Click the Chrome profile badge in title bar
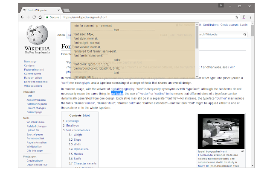The width and height of the screenshot is (273, 171). [221, 6]
